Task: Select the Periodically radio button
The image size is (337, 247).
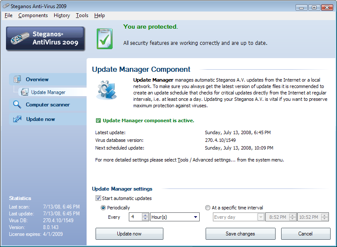Action: (103, 208)
